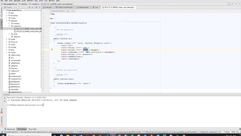Switch to the .env editor tab

point(96,8)
